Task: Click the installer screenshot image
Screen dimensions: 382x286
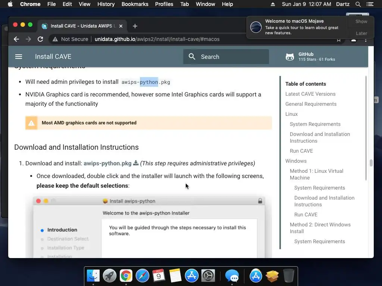Action: point(149,227)
